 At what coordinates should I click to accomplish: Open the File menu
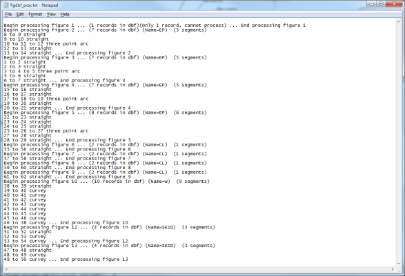[8, 14]
